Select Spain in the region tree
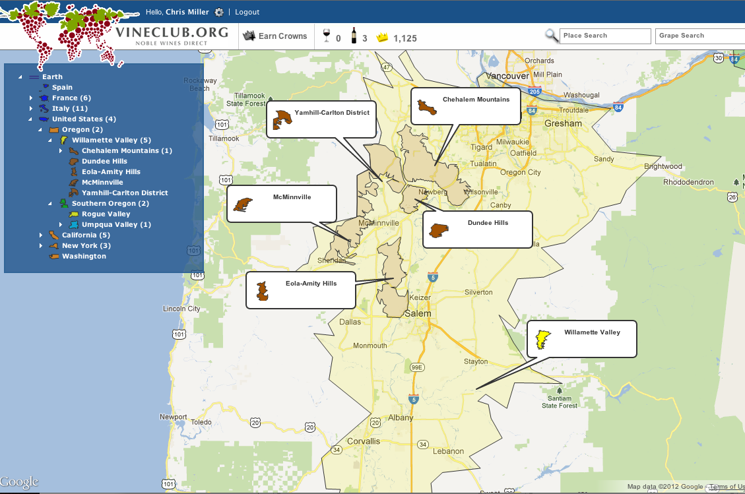745x494 pixels. tap(62, 87)
